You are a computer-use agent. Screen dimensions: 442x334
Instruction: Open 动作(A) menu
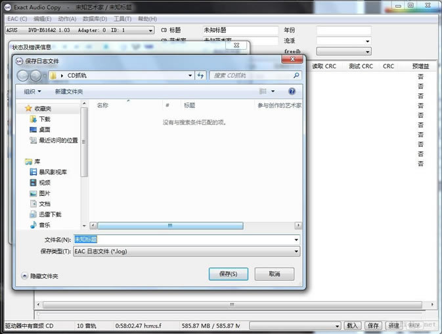tap(67, 19)
